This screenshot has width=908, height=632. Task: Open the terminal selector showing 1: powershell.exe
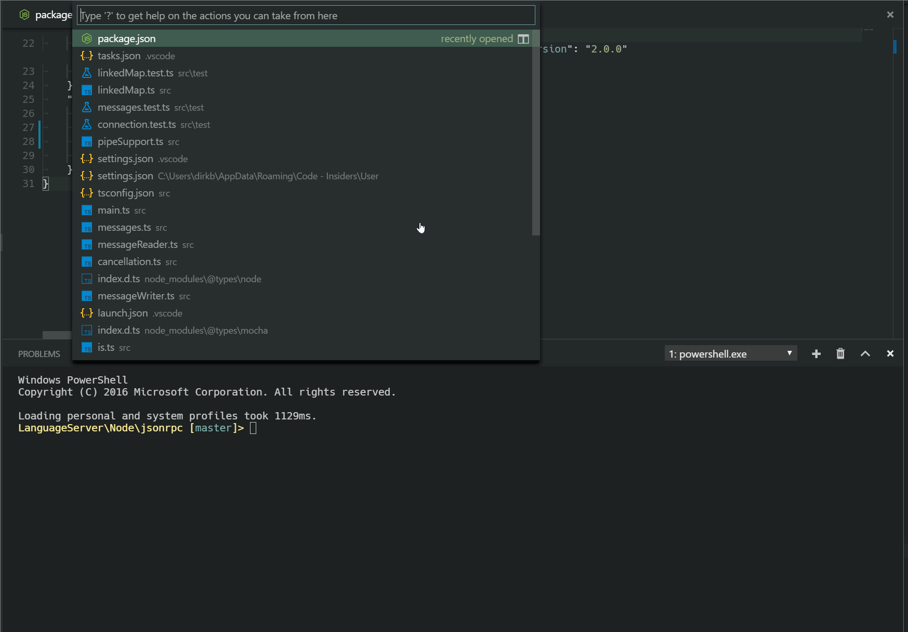point(728,353)
